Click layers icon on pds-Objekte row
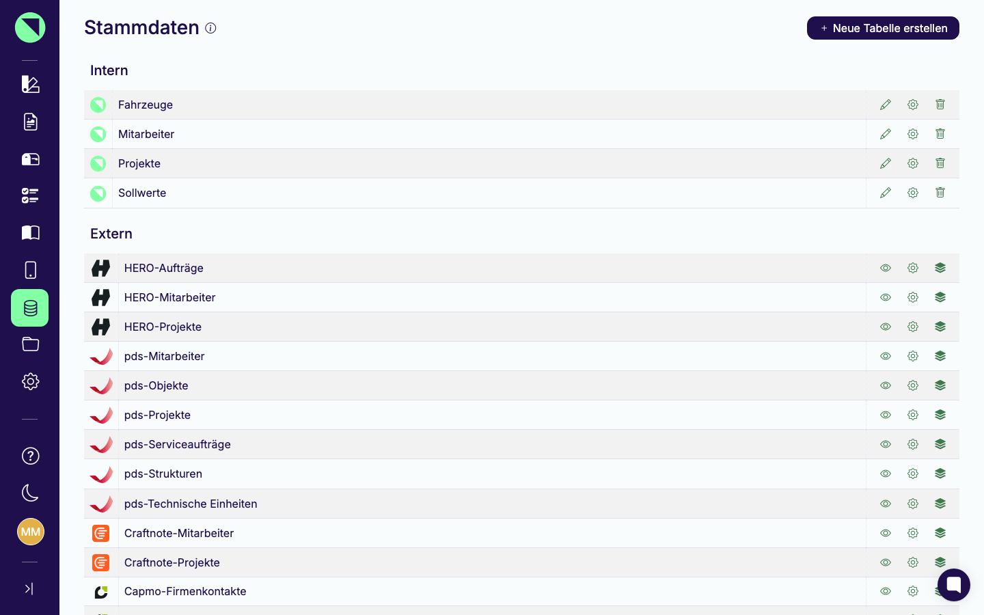This screenshot has width=984, height=615. point(940,385)
